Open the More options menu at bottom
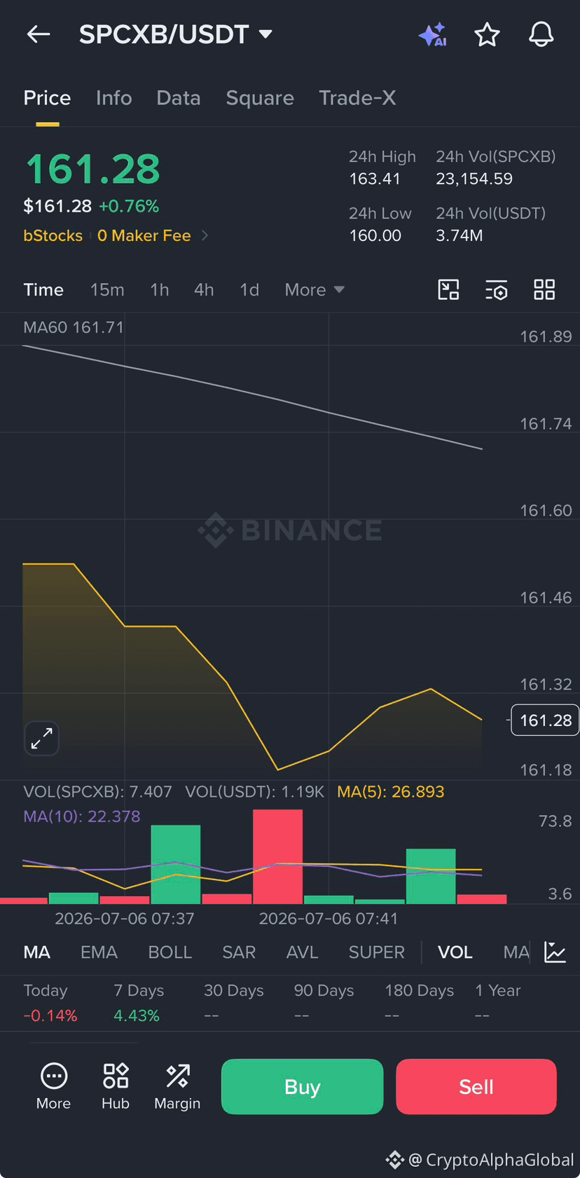 point(53,1086)
